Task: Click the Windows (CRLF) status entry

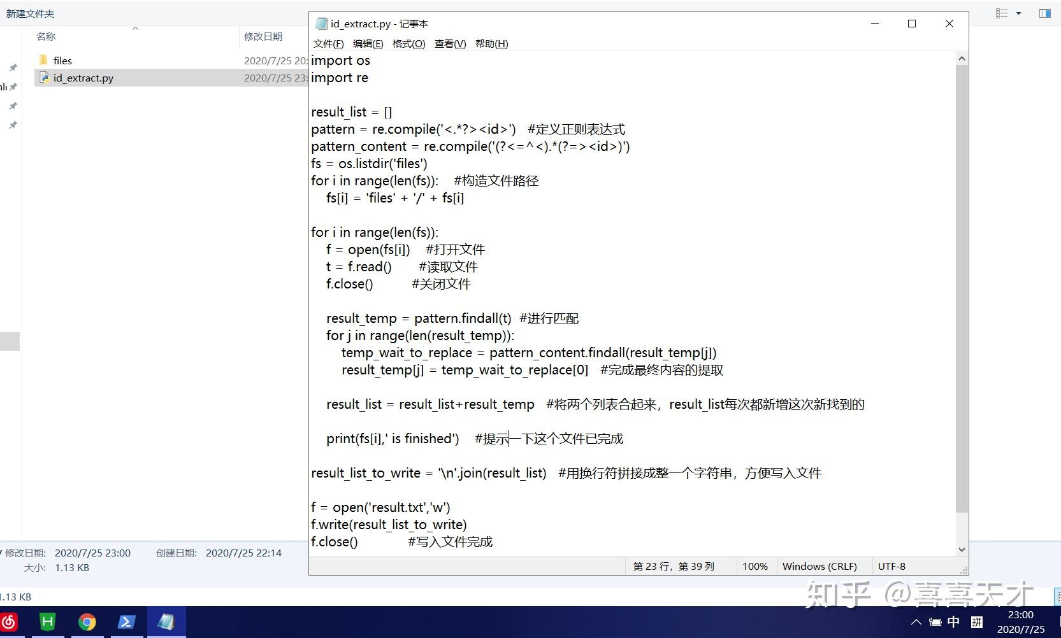Action: tap(819, 566)
